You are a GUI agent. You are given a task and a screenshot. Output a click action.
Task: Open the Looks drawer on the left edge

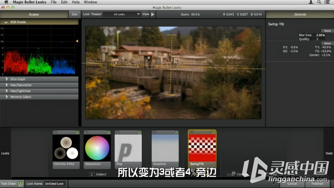5,153
